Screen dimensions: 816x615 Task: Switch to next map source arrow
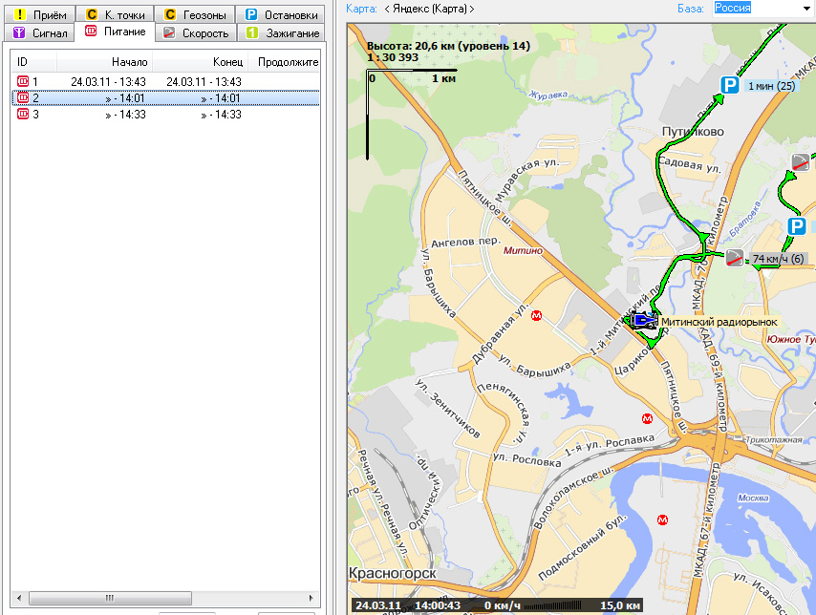[x=472, y=9]
